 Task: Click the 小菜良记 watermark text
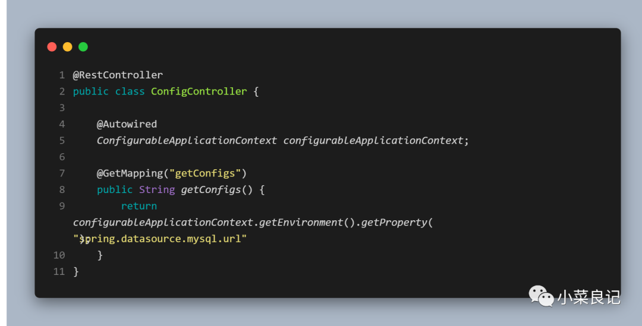[588, 296]
